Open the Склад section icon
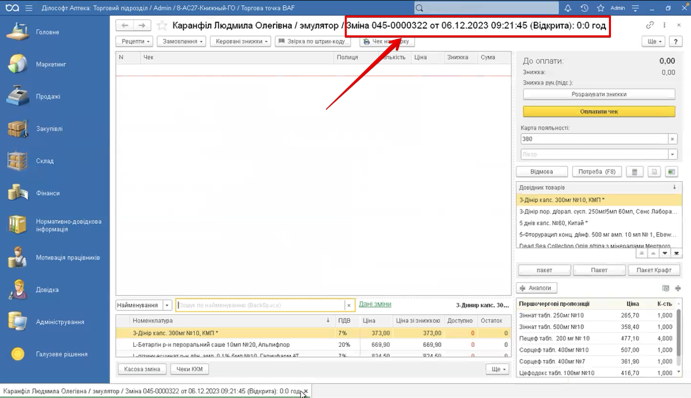This screenshot has height=398, width=691. tap(17, 161)
